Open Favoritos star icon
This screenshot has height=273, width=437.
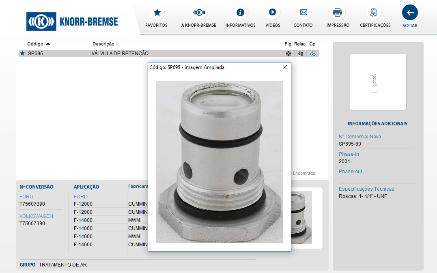click(x=157, y=13)
